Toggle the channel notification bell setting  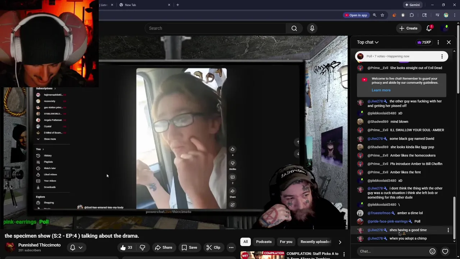point(73,247)
